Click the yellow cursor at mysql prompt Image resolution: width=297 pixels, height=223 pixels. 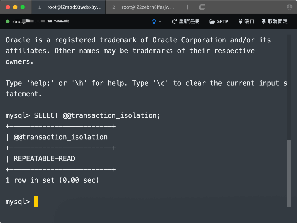click(36, 202)
